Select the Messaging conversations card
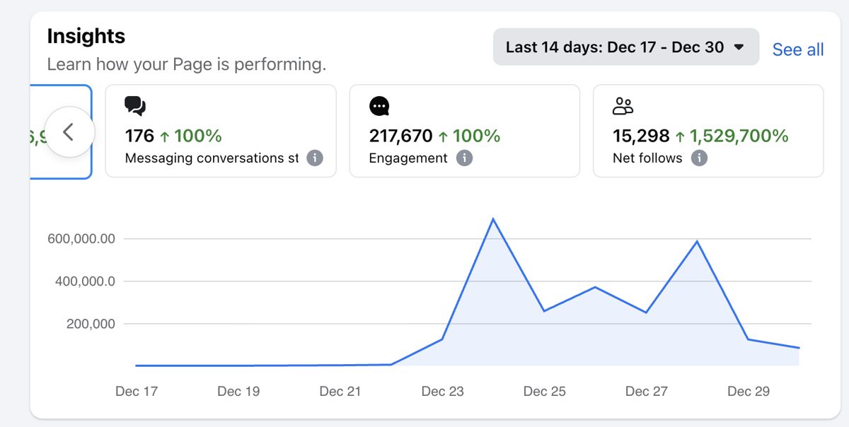This screenshot has height=427, width=849. (221, 131)
